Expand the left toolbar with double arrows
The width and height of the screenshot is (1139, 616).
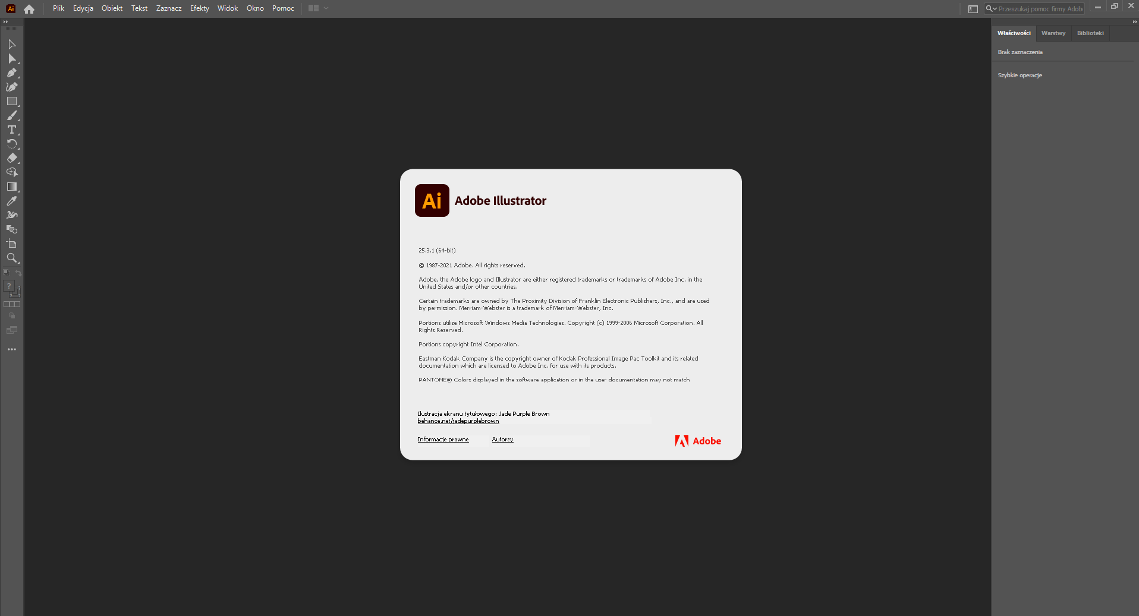click(6, 21)
